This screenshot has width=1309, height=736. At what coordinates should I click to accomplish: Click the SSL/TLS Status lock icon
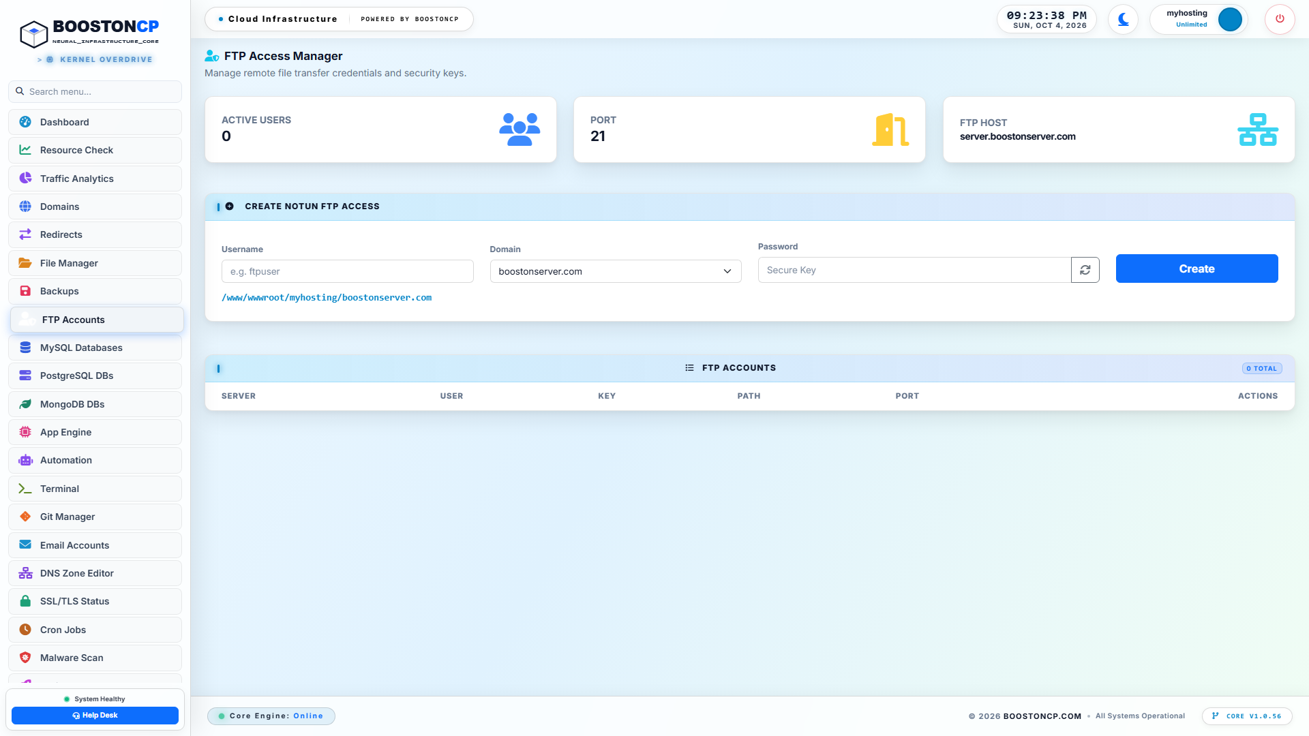tap(25, 601)
